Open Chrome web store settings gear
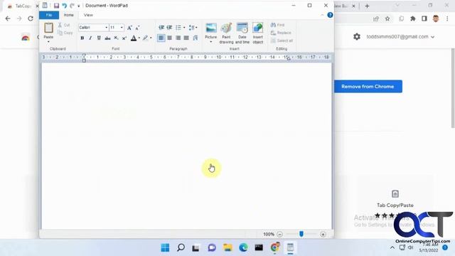Screen dimensions: 455x256 point(357,36)
